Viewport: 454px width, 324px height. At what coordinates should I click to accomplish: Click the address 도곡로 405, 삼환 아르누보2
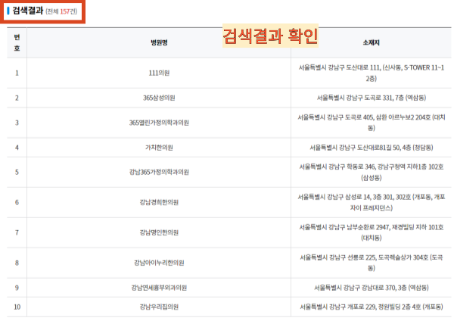[372, 123]
